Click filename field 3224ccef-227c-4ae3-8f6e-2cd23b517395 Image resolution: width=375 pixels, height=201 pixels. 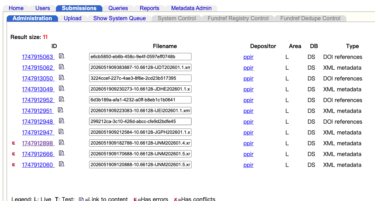pos(140,78)
